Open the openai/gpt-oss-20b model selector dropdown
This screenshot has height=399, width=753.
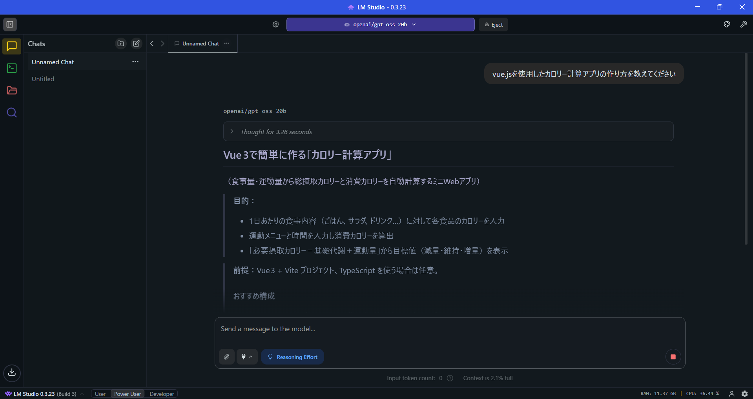[x=380, y=24]
